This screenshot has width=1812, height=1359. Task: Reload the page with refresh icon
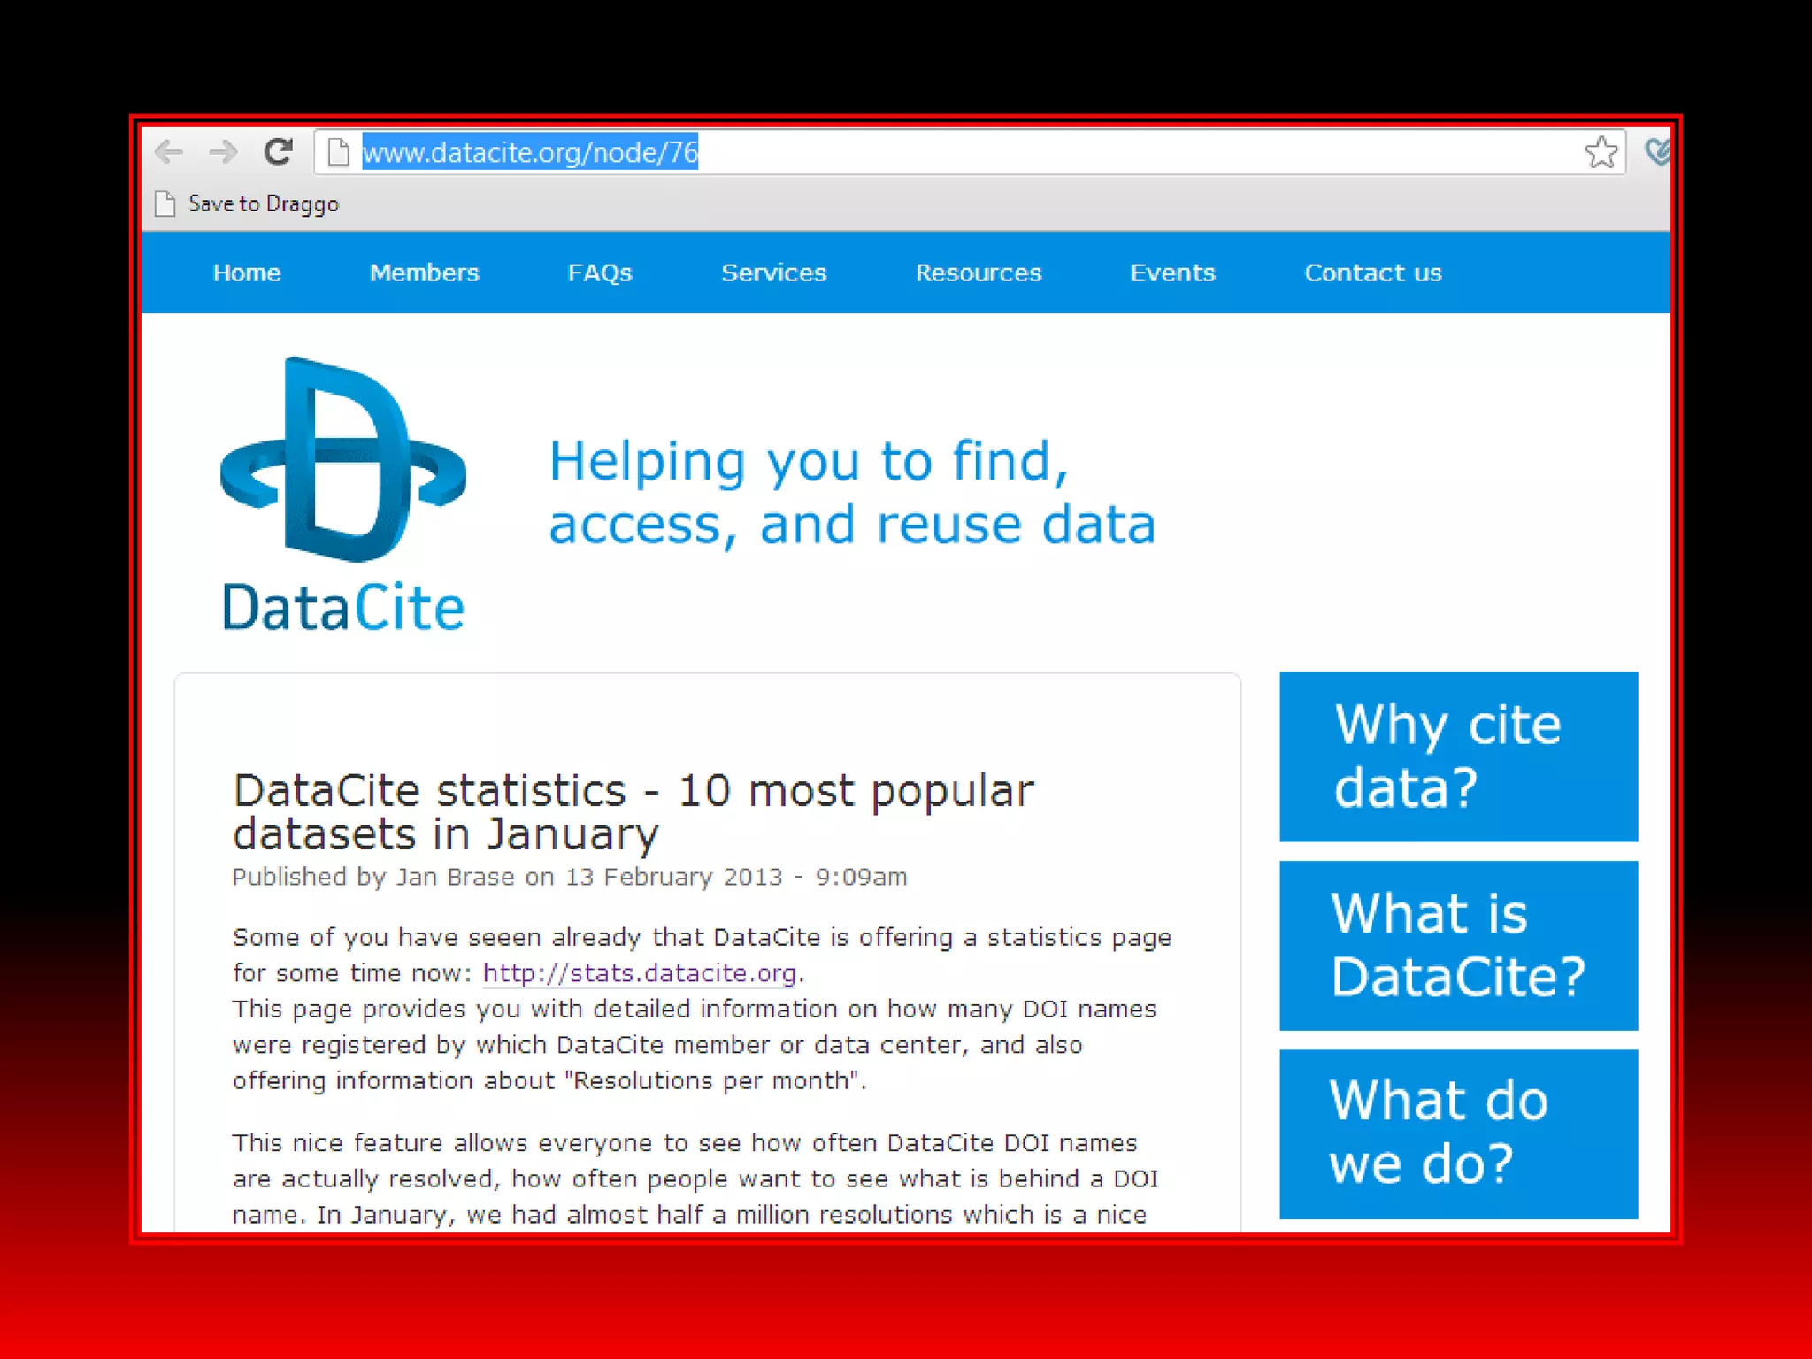pyautogui.click(x=279, y=152)
